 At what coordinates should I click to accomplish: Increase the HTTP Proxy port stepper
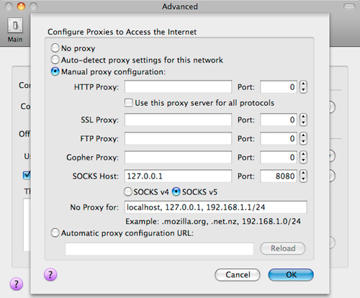(303, 84)
